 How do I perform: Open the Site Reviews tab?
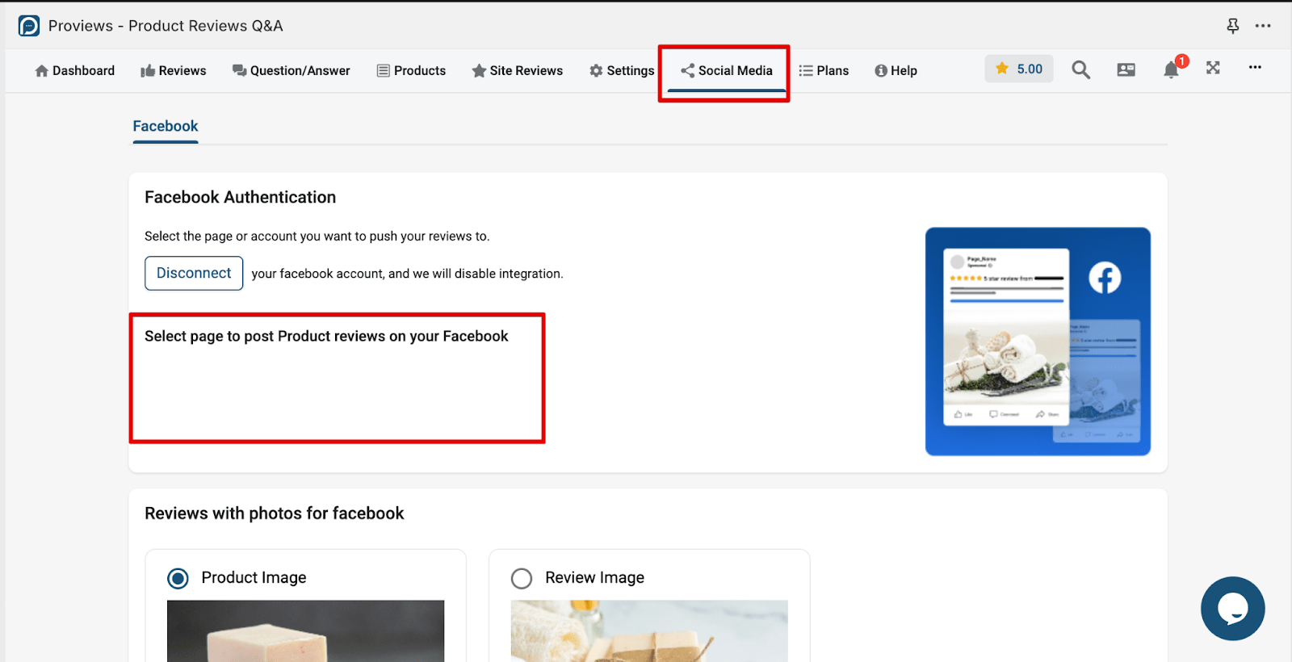point(518,70)
